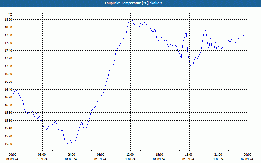Screen dimensions: 261x163
Task: Click the 15,00 y-axis label
Action: point(9,144)
